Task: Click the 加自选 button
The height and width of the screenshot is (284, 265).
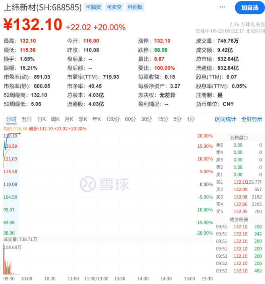Action: (250, 8)
